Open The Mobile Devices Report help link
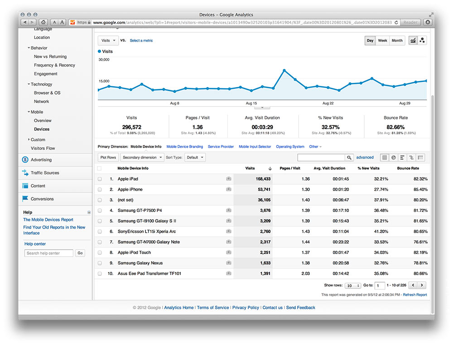 pyautogui.click(x=48, y=220)
